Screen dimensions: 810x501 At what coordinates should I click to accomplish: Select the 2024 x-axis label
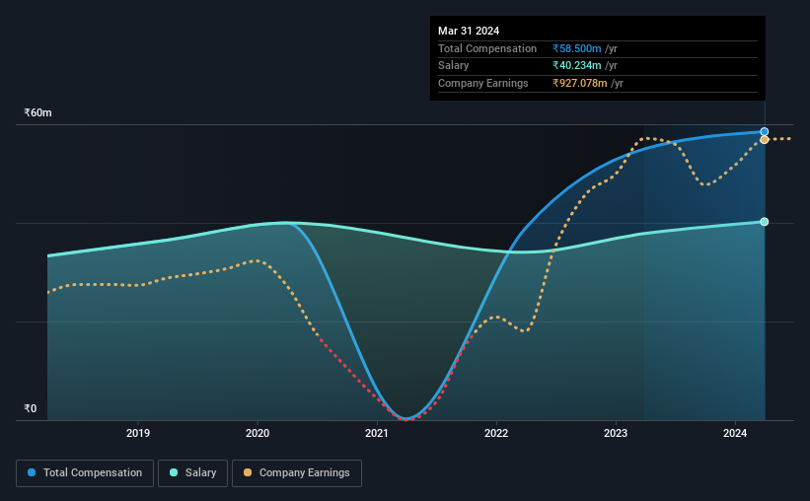tap(735, 433)
